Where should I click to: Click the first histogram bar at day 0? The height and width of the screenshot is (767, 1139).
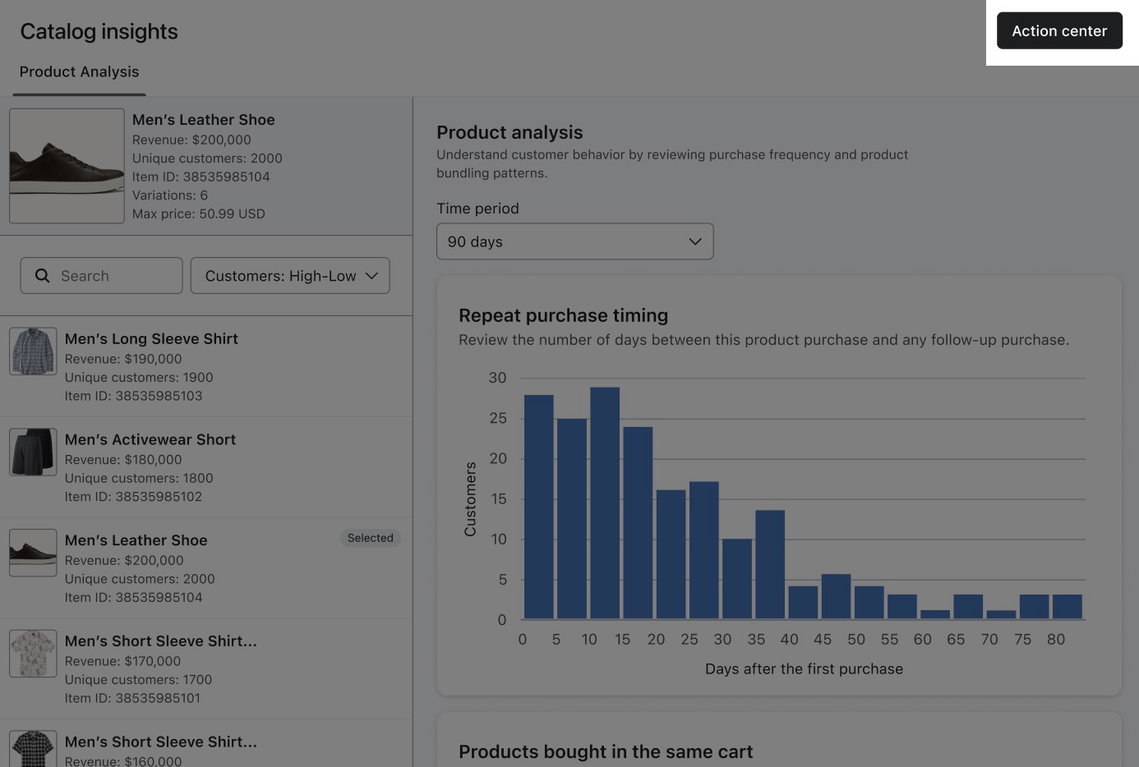538,507
